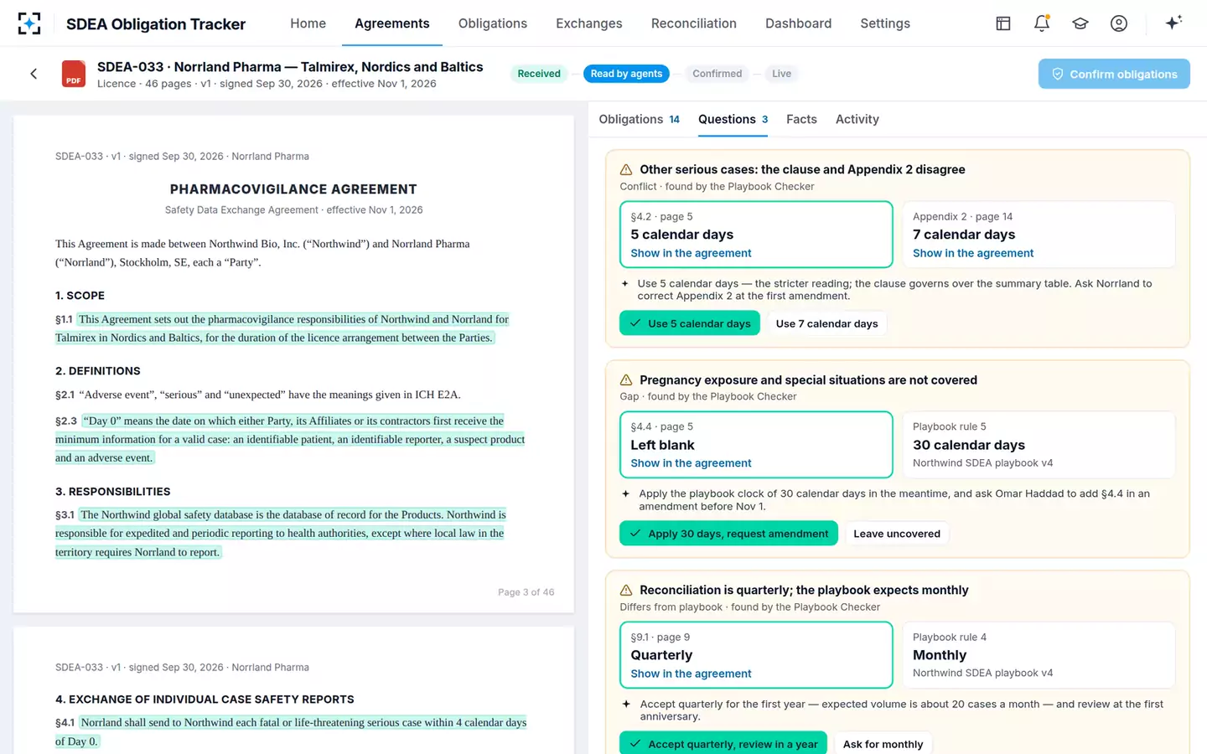Show §4.2 in the agreement
1207x754 pixels.
coord(691,253)
